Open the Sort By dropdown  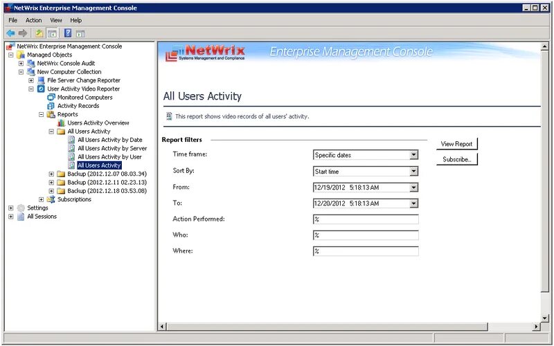click(413, 172)
